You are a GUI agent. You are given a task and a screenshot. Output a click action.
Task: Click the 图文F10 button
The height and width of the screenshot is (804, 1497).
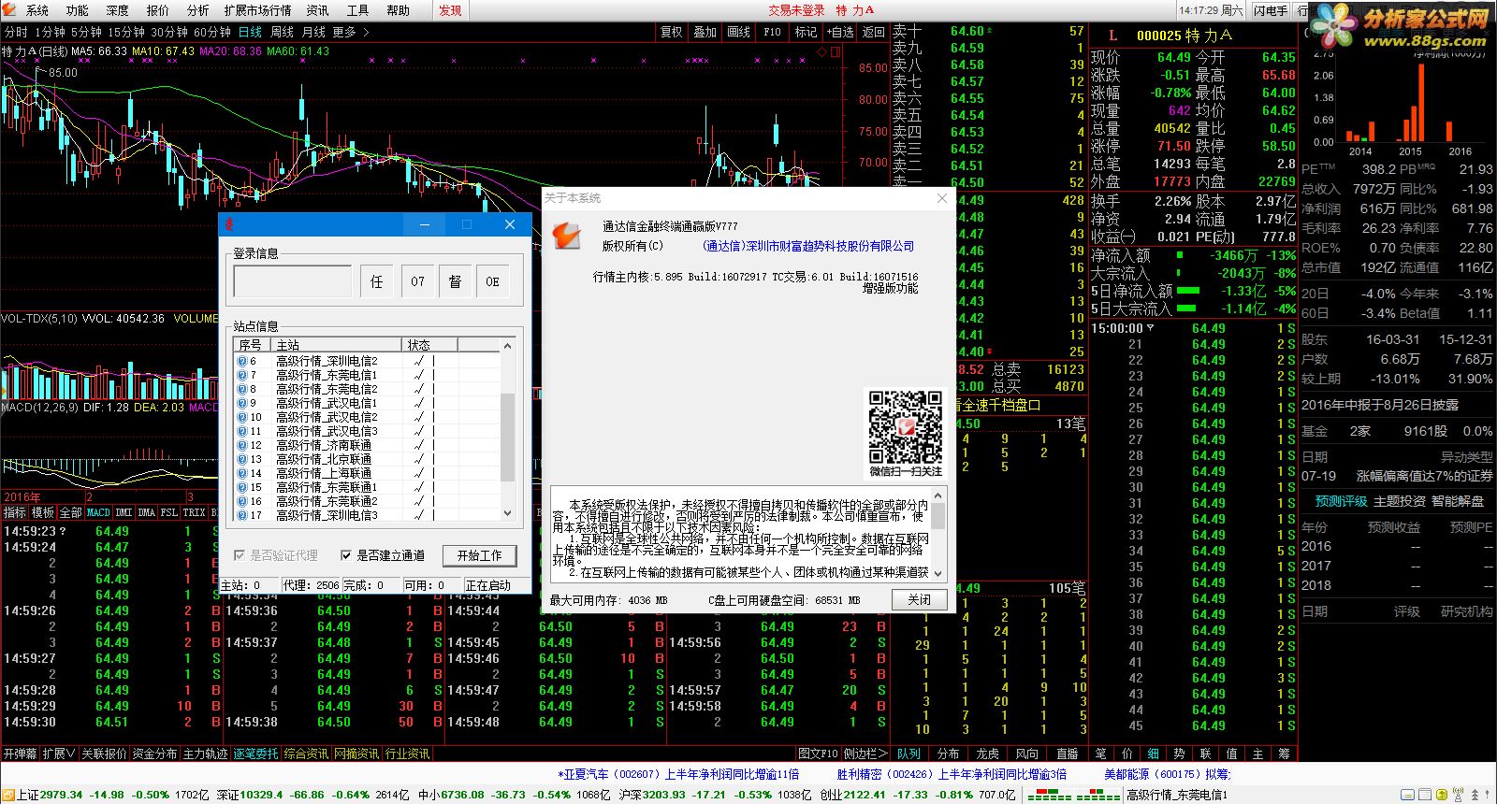click(x=818, y=754)
